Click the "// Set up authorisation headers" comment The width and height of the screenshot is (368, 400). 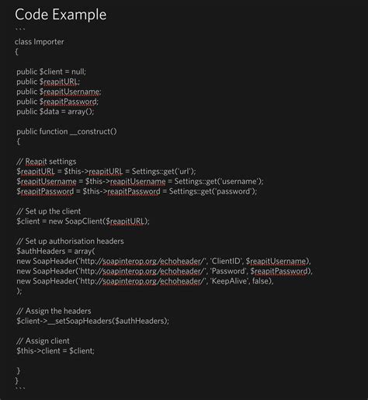pos(70,242)
